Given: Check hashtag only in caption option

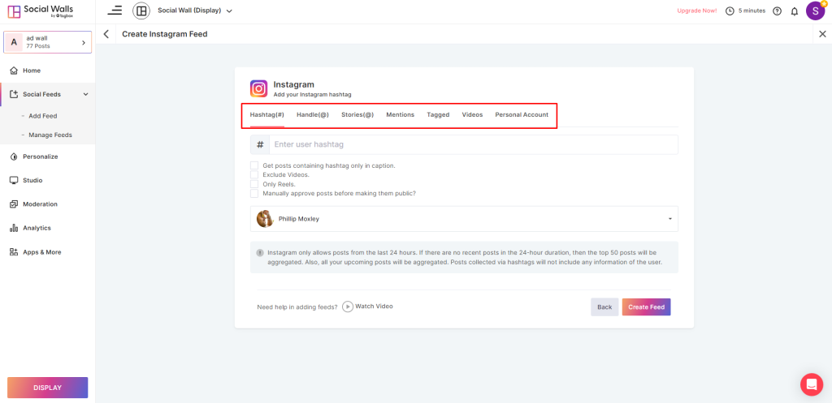Looking at the screenshot, I should click(254, 165).
